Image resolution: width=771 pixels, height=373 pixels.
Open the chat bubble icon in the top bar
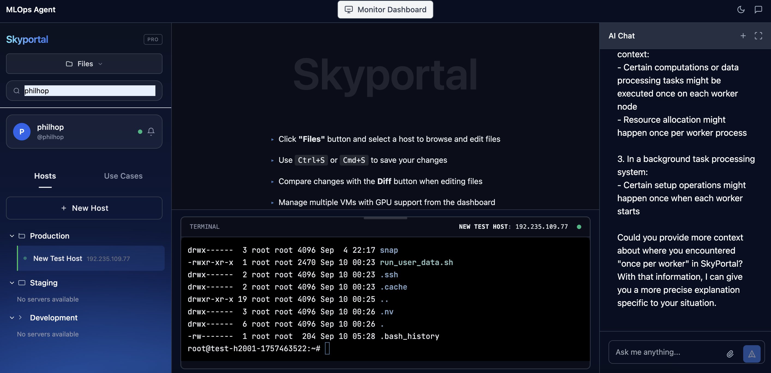click(x=759, y=10)
